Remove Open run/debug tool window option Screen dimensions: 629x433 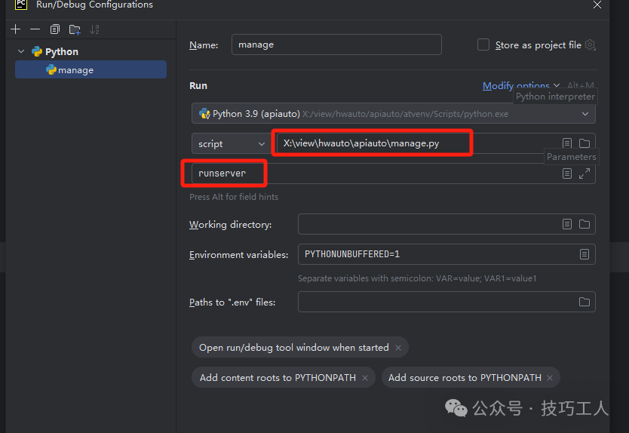click(x=398, y=348)
